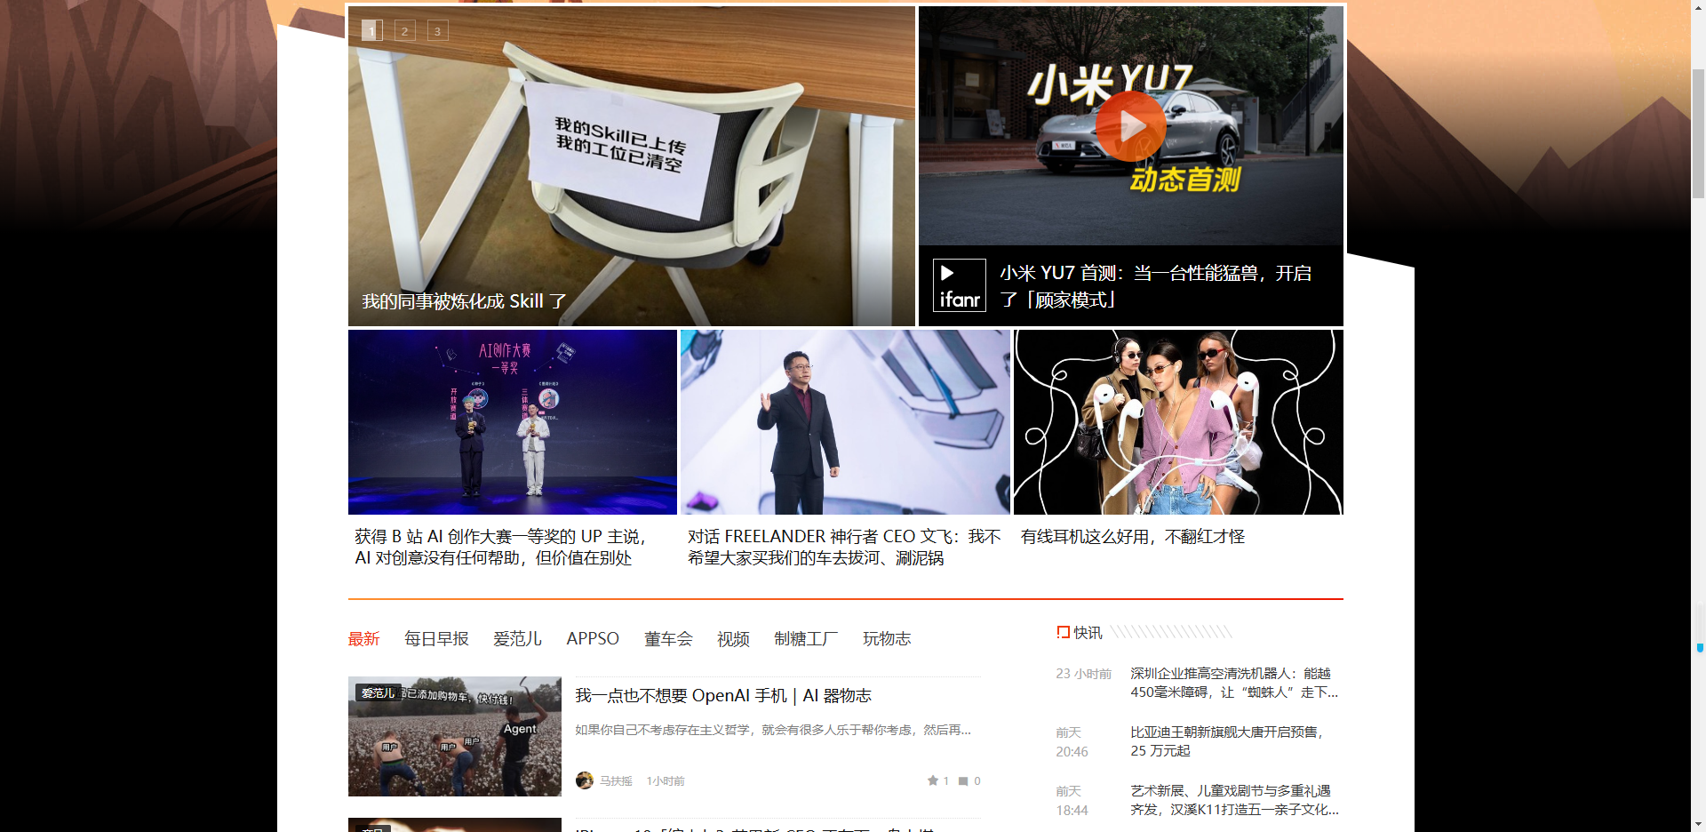Image resolution: width=1706 pixels, height=832 pixels.
Task: Click the 1小时前 post time
Action: [x=666, y=781]
